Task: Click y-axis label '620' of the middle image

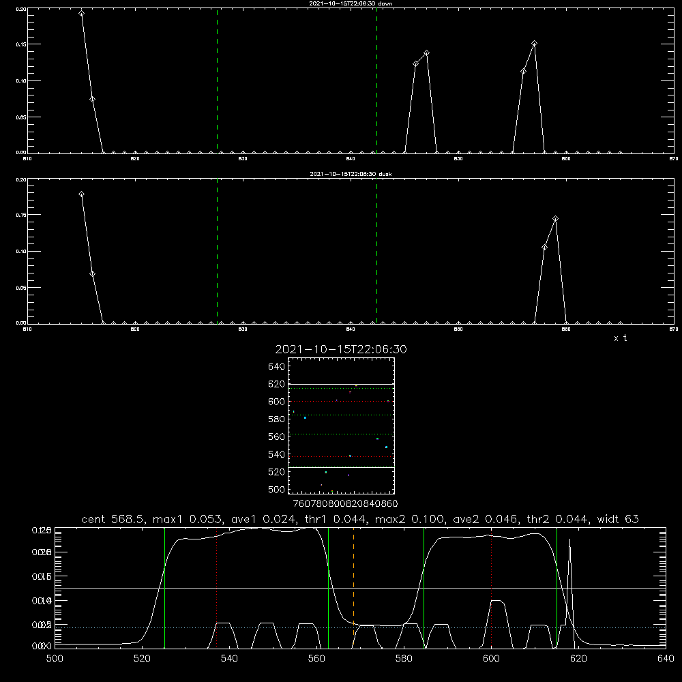Action: pos(277,384)
